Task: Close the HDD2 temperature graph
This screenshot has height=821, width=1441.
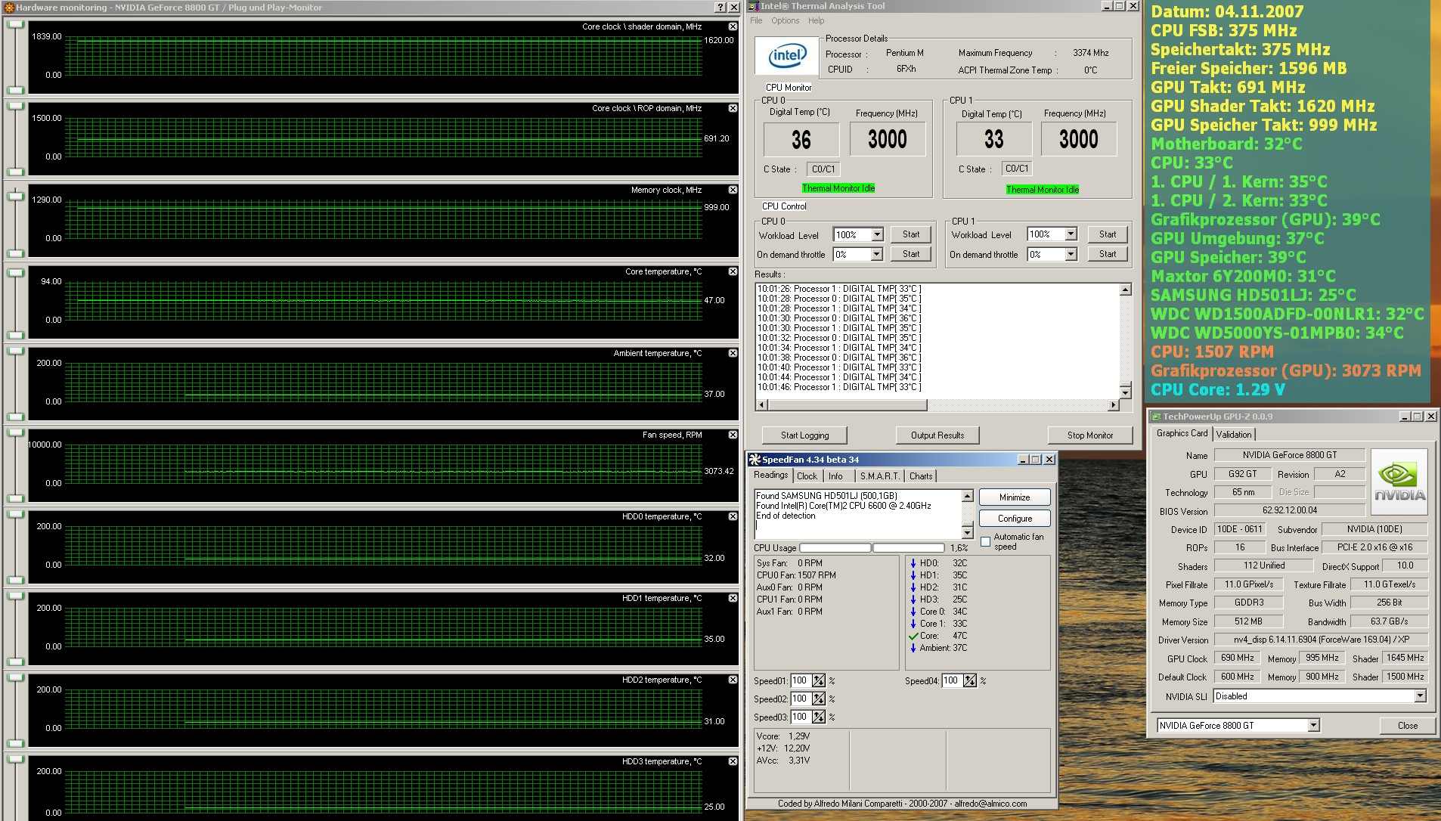Action: pos(733,680)
